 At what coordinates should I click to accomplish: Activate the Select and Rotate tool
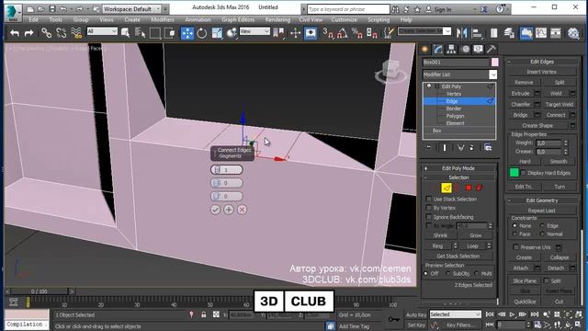[202, 33]
